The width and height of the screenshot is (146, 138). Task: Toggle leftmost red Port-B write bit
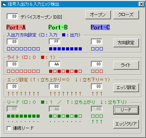51,71
